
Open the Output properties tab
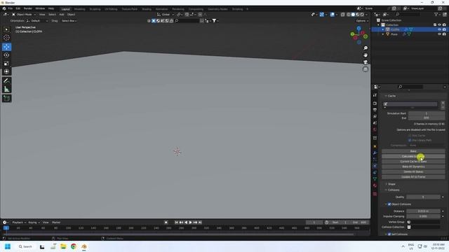click(x=375, y=110)
